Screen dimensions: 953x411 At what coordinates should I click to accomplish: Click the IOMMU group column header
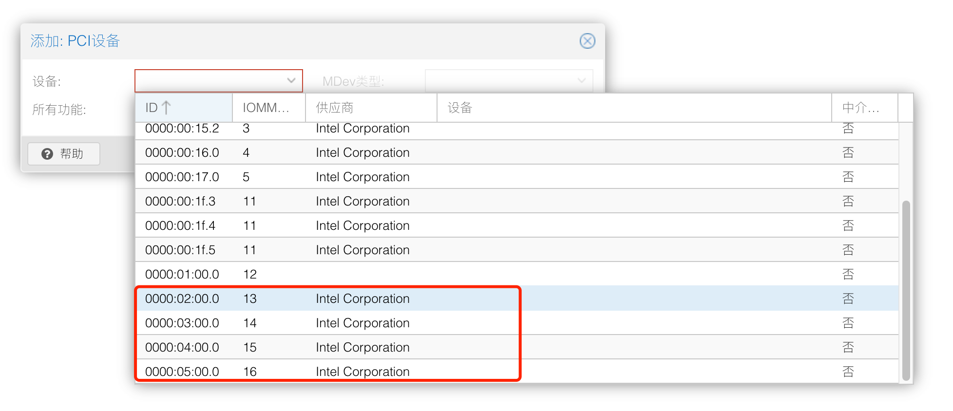click(x=268, y=108)
